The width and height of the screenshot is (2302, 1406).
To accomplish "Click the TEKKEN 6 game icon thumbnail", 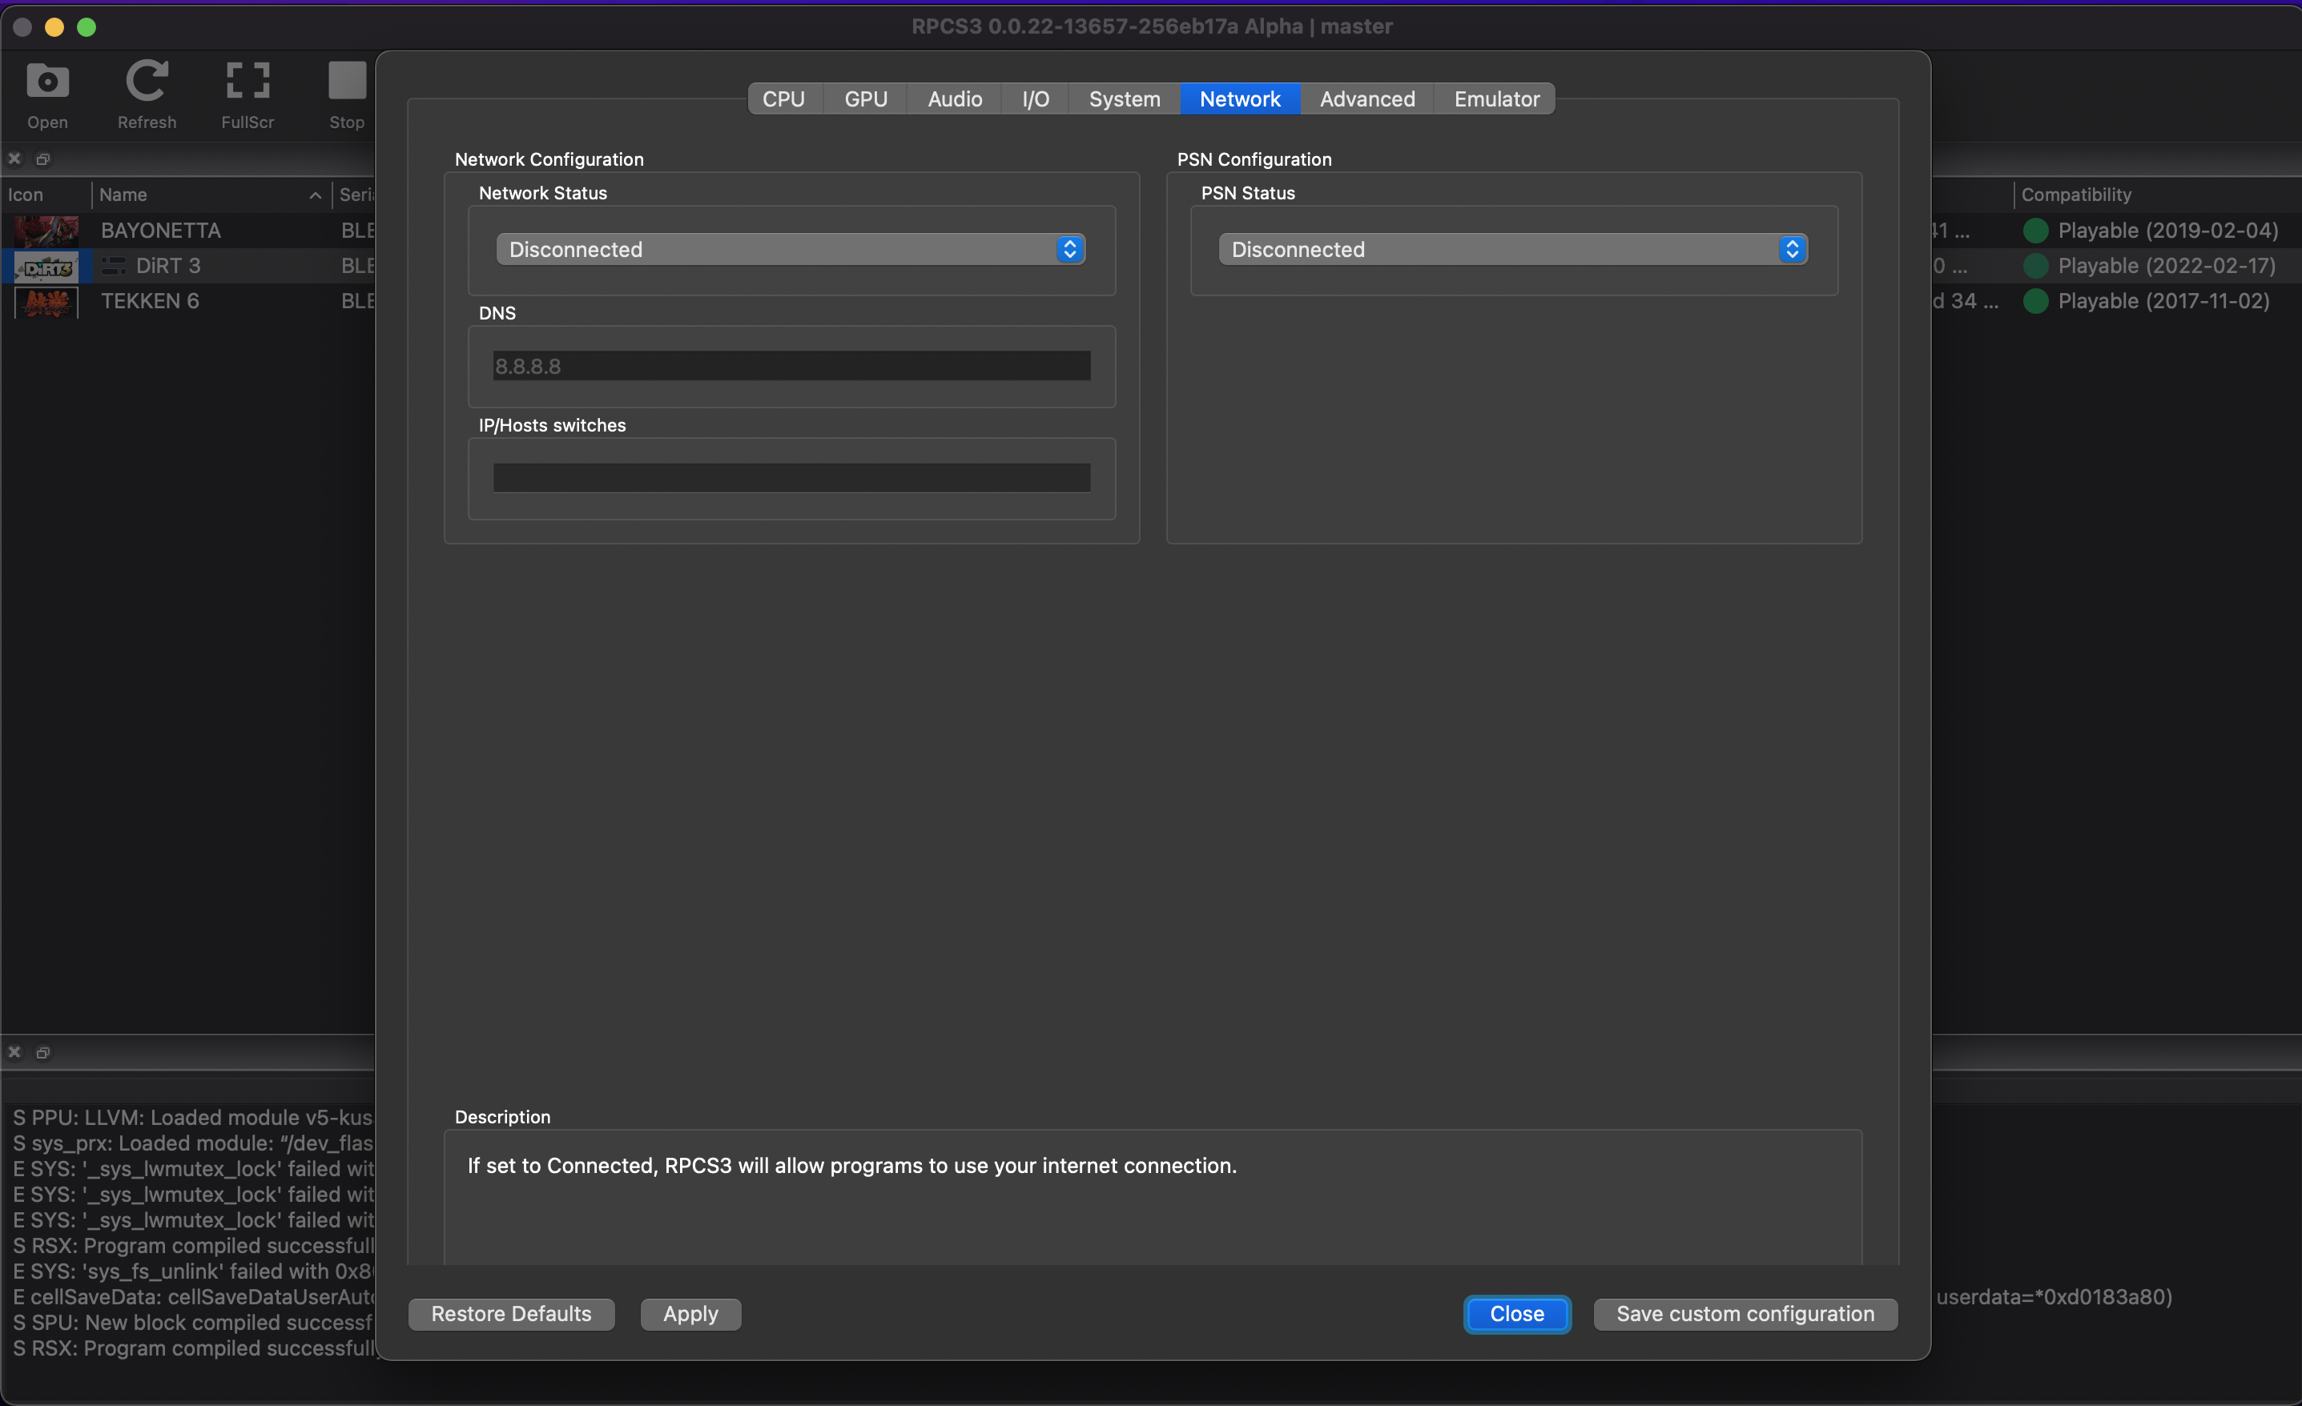I will (x=46, y=302).
